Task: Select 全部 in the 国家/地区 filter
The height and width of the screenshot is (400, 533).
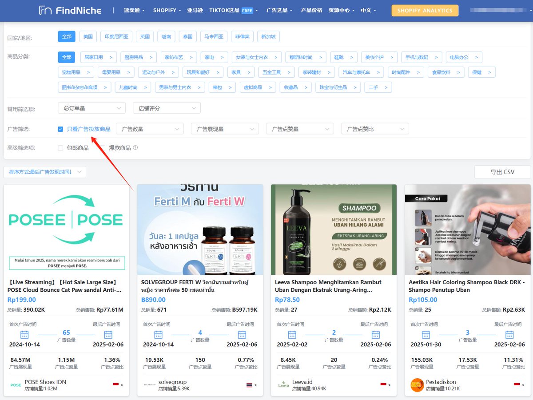Action: [67, 36]
